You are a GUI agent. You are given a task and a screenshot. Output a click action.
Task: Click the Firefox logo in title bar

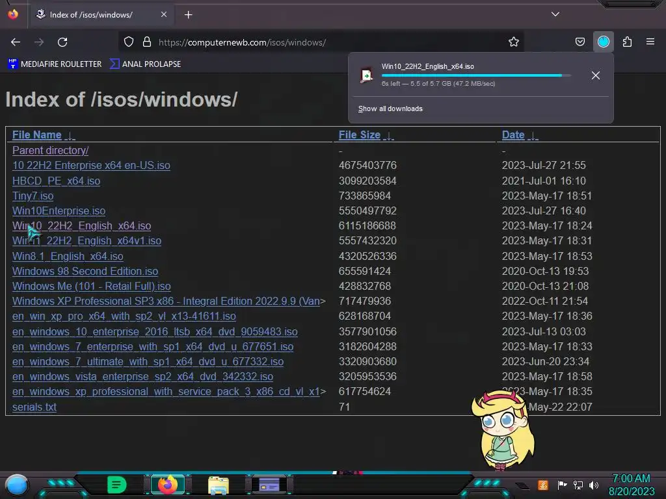pyautogui.click(x=13, y=14)
